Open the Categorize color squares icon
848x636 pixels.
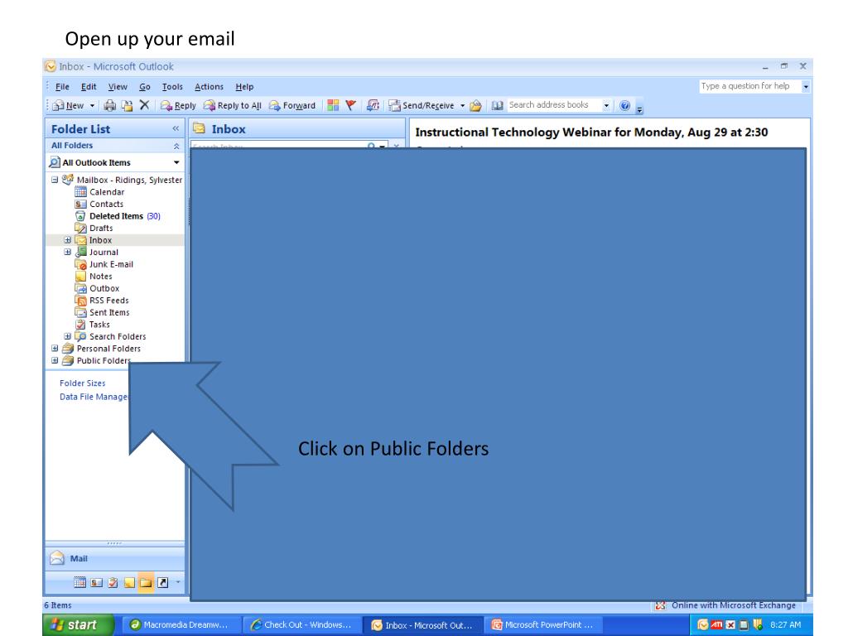[333, 105]
